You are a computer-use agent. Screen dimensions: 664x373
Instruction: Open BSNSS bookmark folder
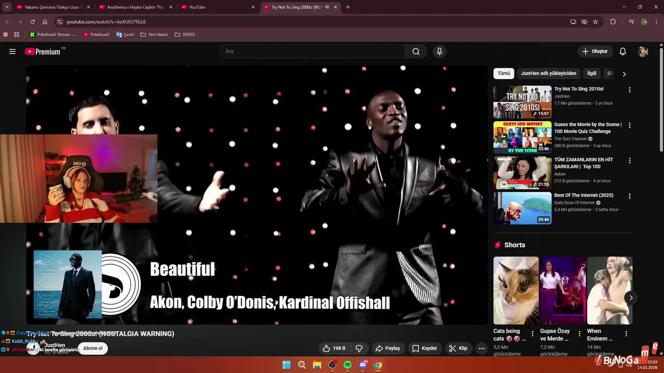pos(185,34)
